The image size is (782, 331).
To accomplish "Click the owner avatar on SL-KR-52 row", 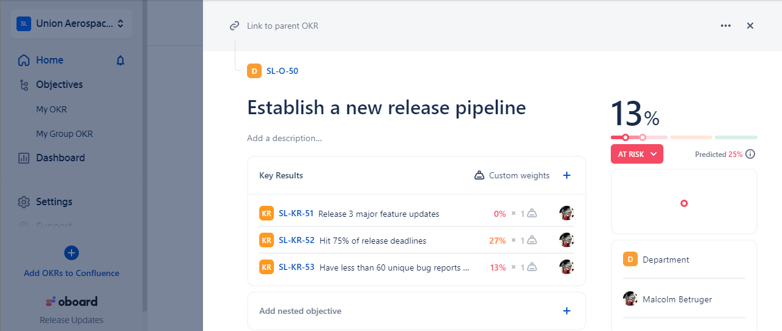I will pyautogui.click(x=566, y=240).
